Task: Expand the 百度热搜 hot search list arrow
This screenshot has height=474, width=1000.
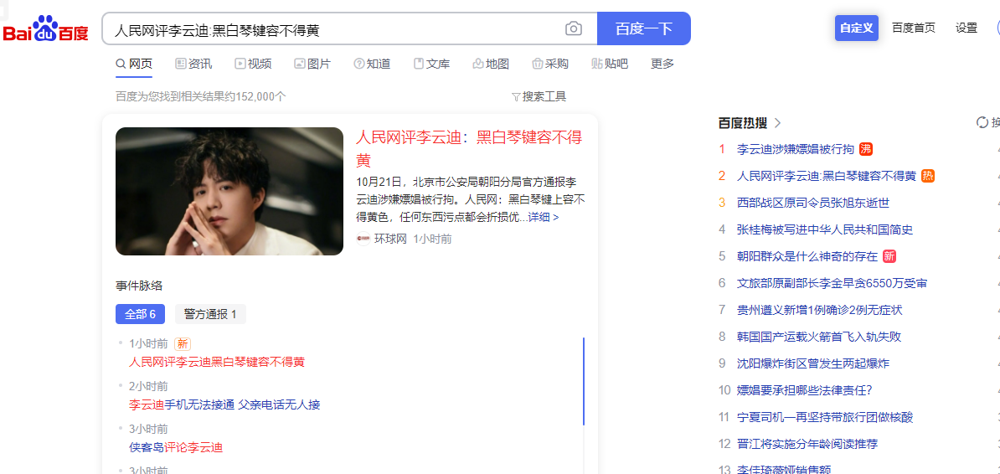Action: (778, 123)
